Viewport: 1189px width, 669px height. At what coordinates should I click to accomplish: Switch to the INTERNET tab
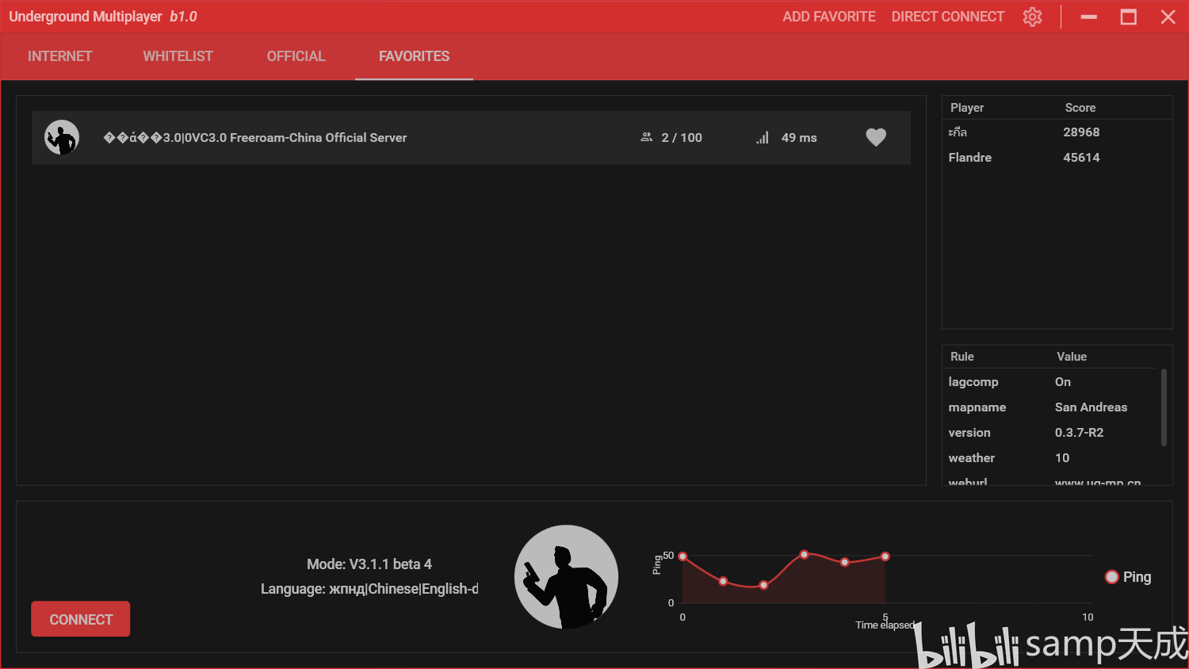pos(60,56)
